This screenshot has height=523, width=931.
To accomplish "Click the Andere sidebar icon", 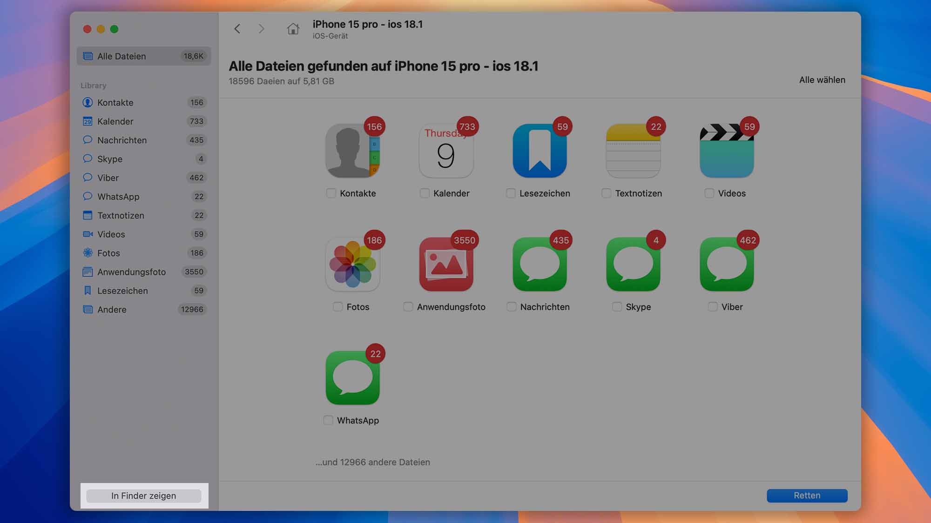I will [x=88, y=310].
